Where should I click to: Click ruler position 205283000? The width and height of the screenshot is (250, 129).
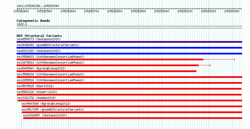(x=162, y=11)
